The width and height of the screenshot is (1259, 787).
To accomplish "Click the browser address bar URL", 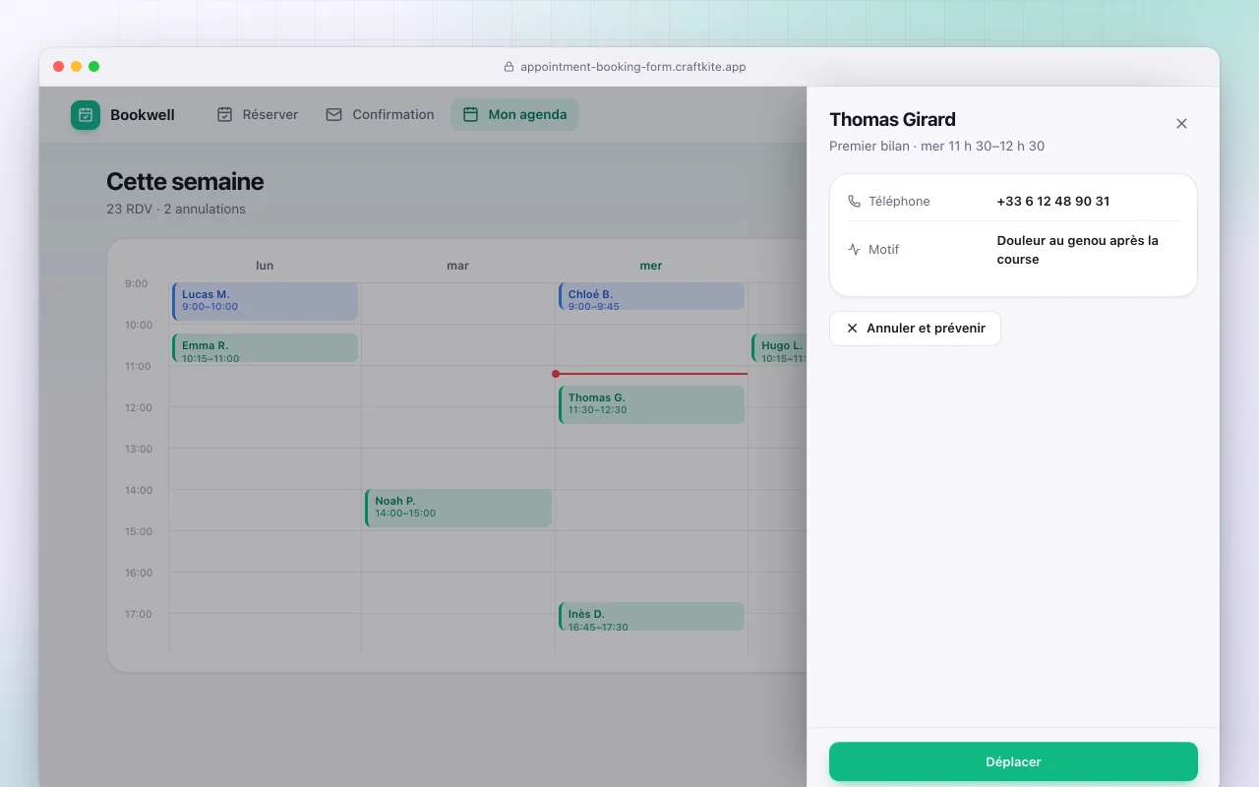I will pos(633,67).
